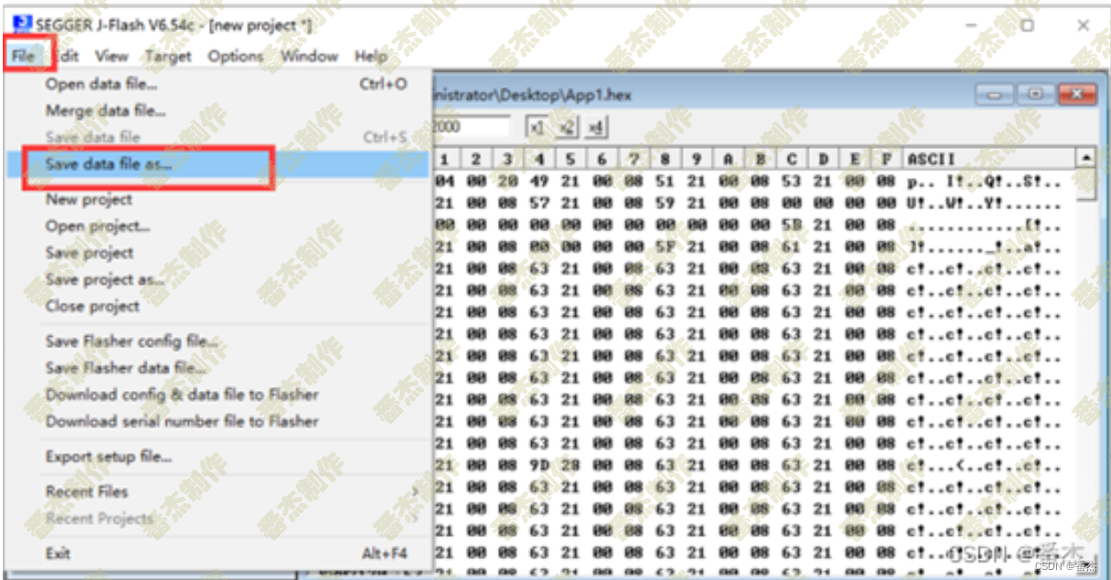Open the Window menu
This screenshot has height=580, width=1111.
(x=309, y=56)
